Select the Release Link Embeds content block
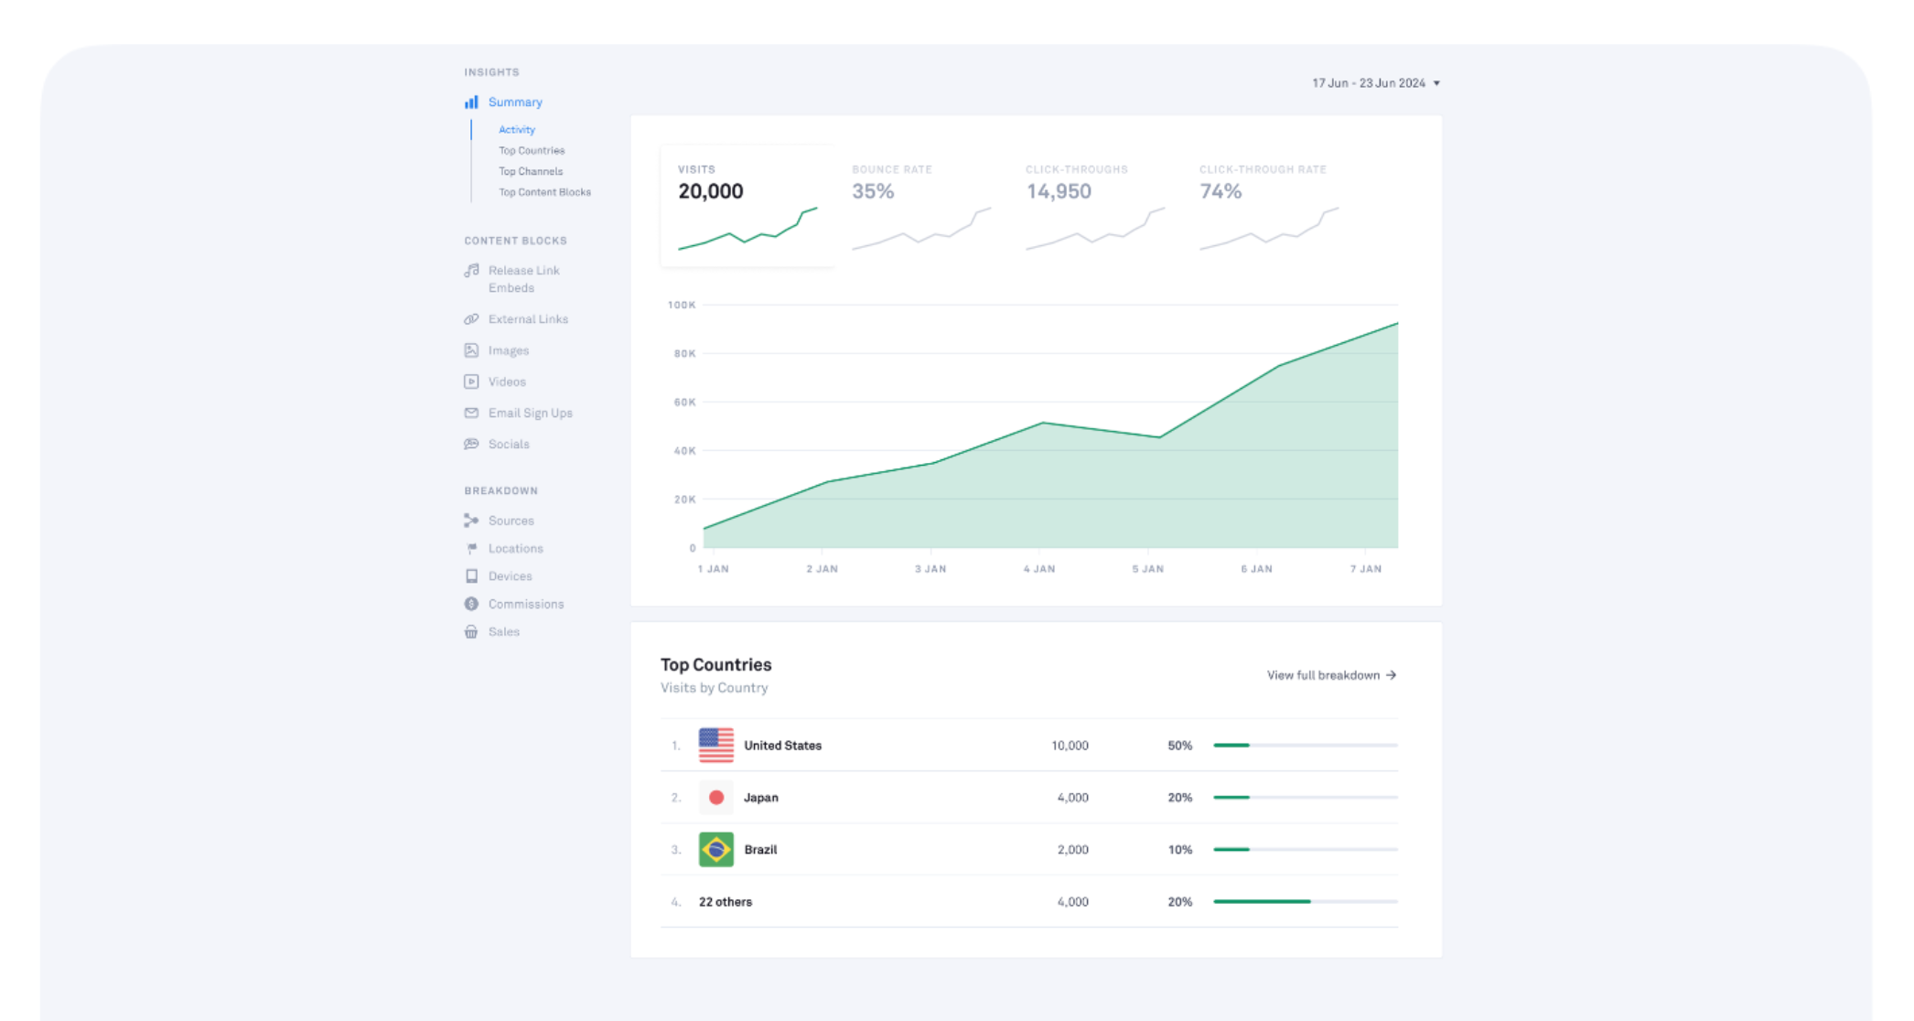Screen dimensions: 1914x1021 523,278
